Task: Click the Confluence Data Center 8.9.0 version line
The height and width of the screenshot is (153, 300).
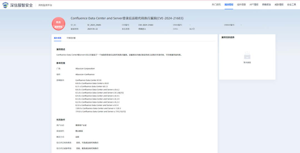Action: 88,80
